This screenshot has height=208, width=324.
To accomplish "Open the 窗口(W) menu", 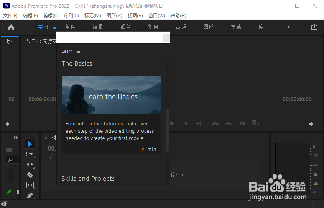I will pyautogui.click(x=156, y=15).
